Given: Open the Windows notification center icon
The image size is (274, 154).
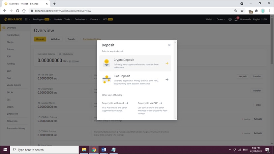Looking at the screenshot, I should [267, 150].
